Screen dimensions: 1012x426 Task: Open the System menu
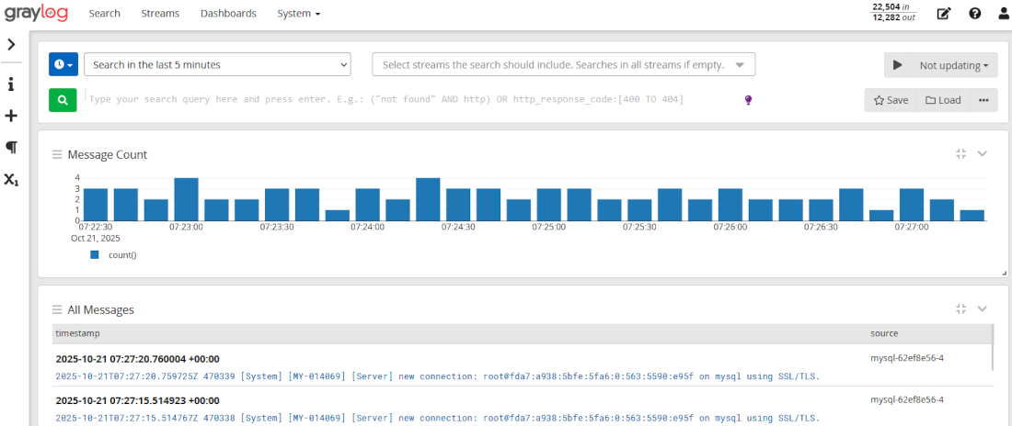pyautogui.click(x=298, y=14)
